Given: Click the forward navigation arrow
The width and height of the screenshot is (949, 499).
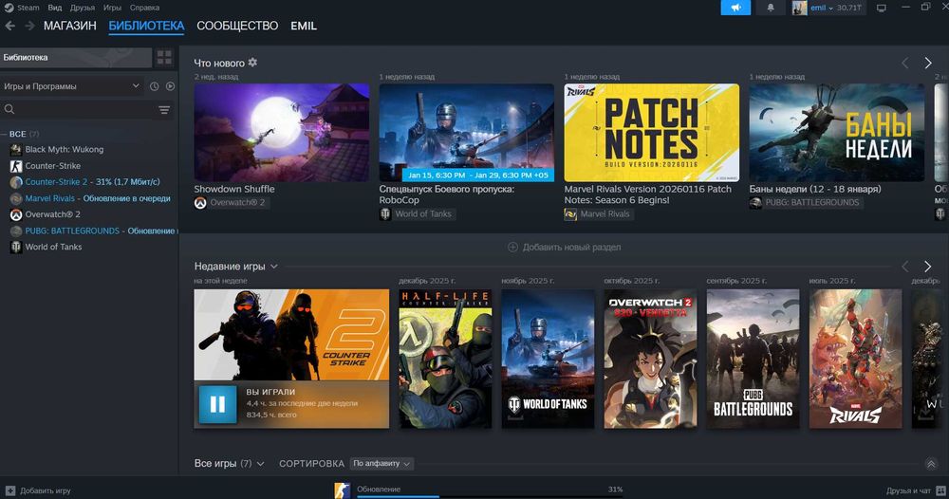Looking at the screenshot, I should 29,26.
